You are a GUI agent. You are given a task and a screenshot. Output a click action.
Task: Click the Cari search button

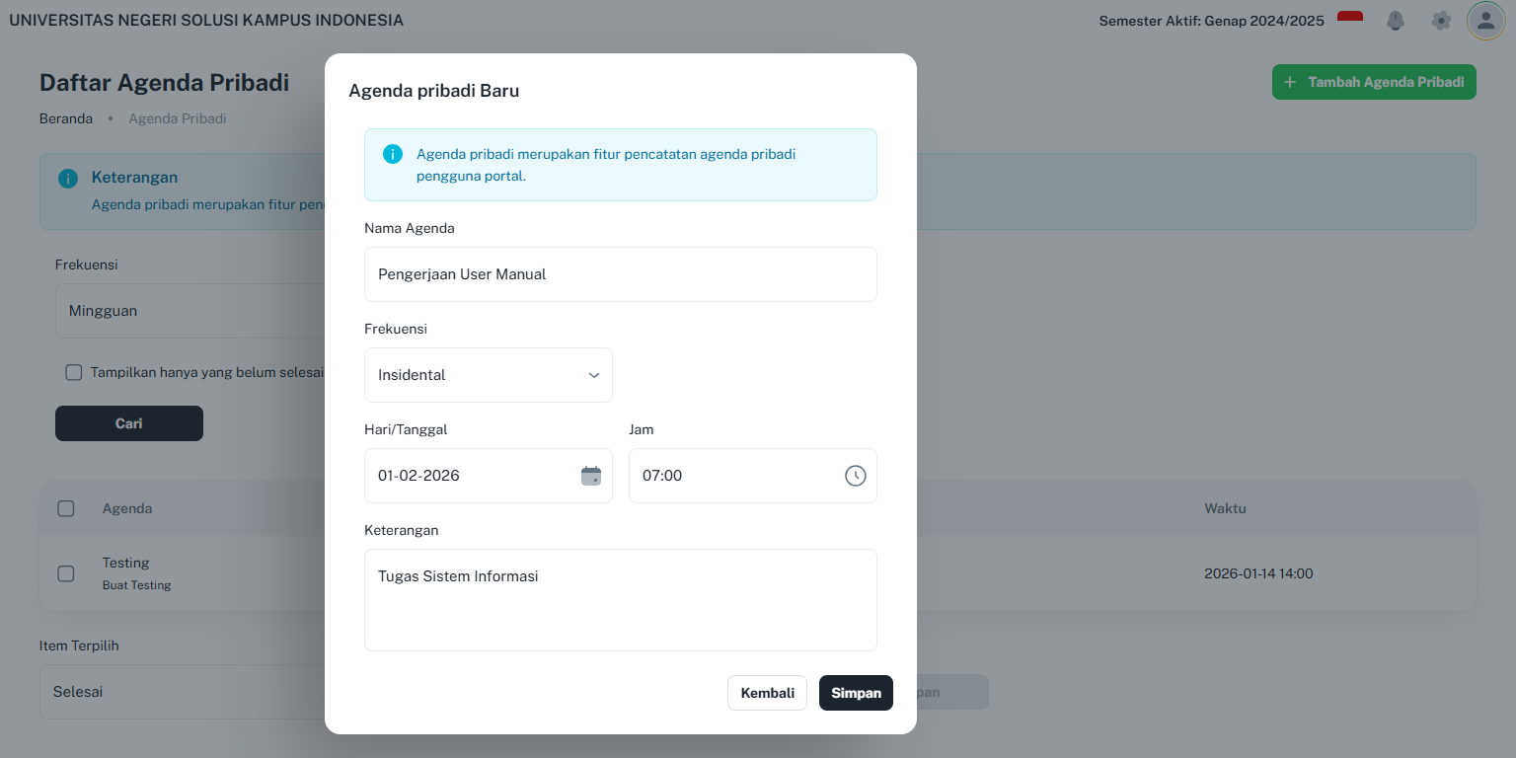coord(129,423)
